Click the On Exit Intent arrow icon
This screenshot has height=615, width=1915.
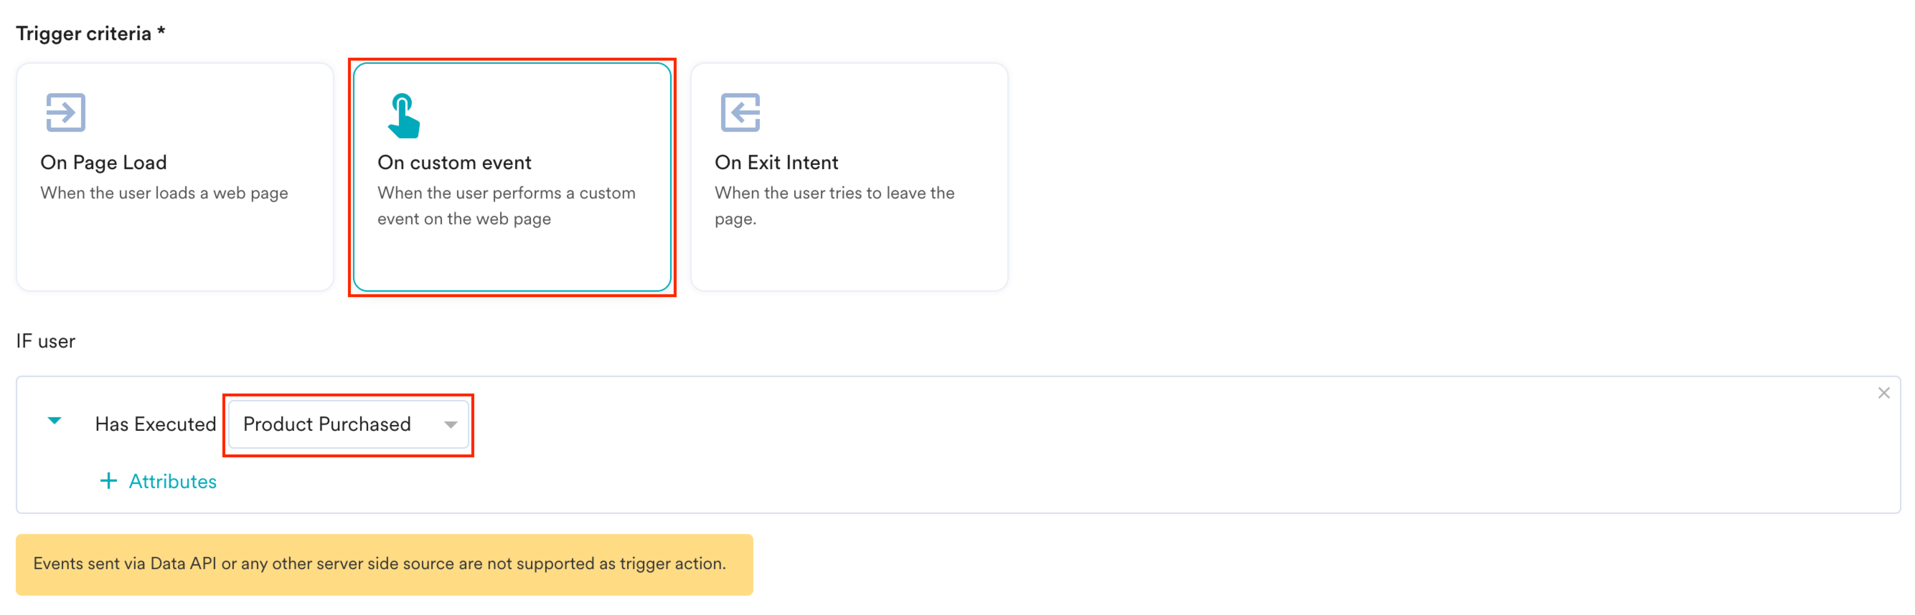740,112
